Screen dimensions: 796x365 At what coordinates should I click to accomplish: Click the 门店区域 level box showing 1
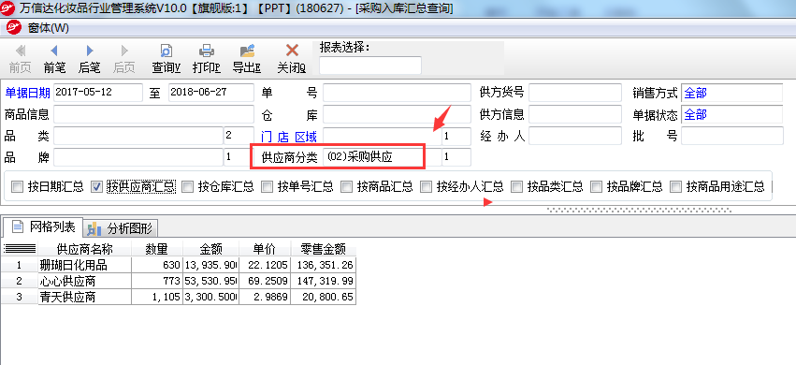pos(456,136)
